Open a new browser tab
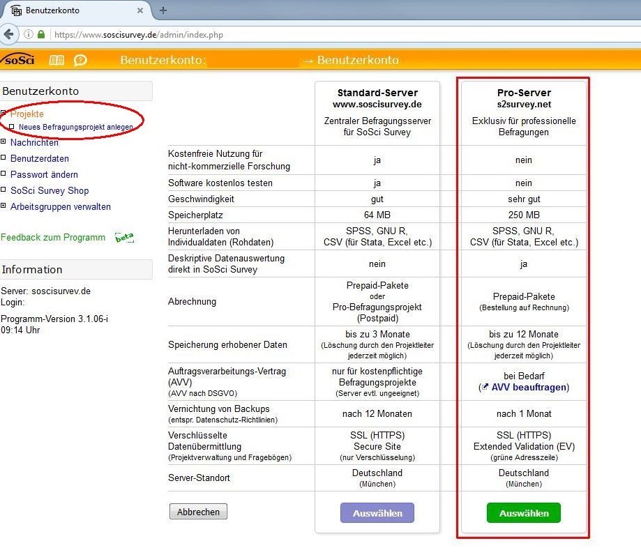 pyautogui.click(x=163, y=10)
